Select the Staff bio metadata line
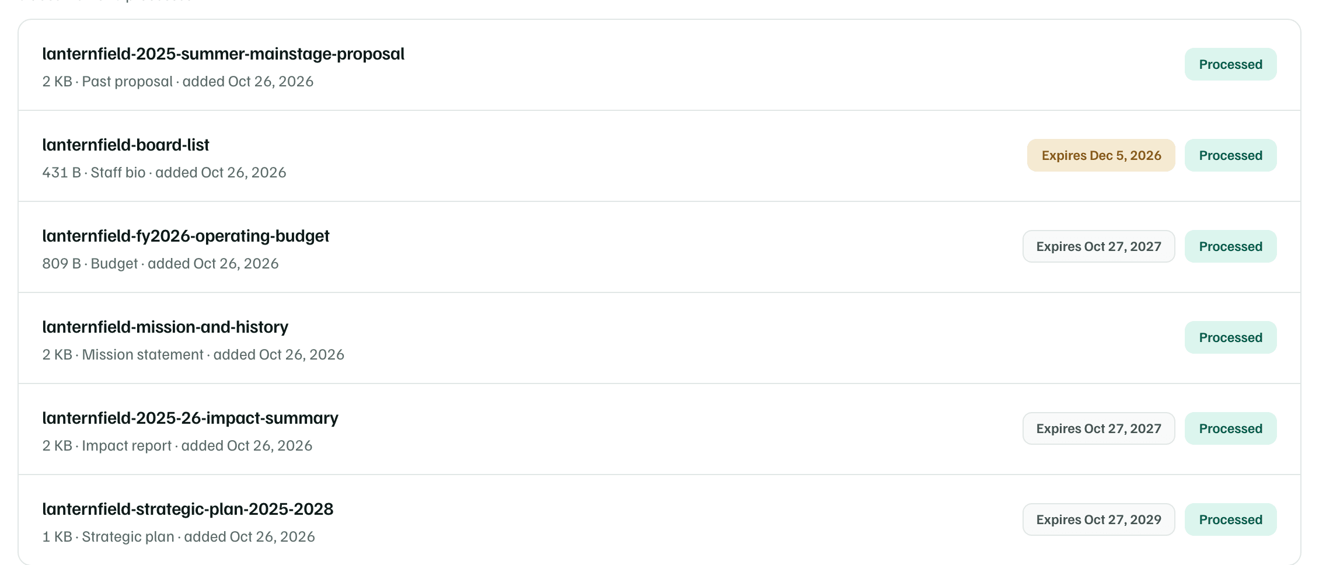 pos(164,172)
